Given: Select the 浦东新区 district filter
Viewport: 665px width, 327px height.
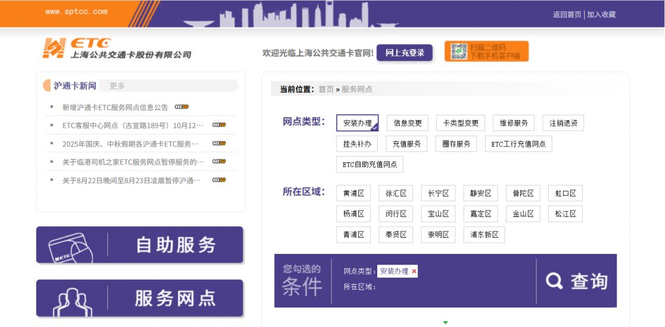Looking at the screenshot, I should 484,235.
